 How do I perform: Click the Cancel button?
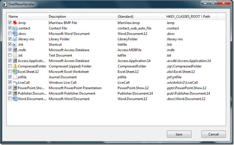point(213,134)
